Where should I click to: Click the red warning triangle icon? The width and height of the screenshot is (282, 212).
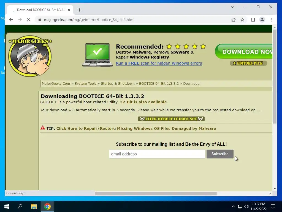[43, 128]
